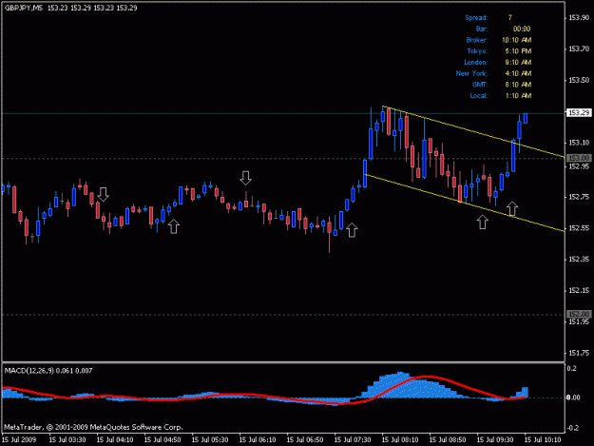
Task: Click the '15 Jul 09:30' time axis label
Action: (495, 440)
